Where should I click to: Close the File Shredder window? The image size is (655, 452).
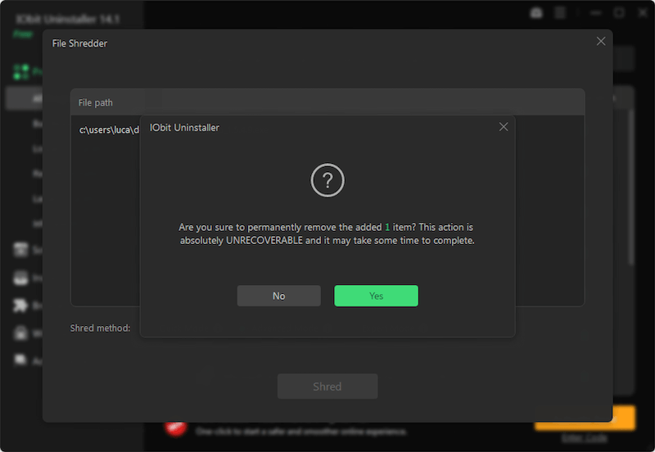pos(601,41)
